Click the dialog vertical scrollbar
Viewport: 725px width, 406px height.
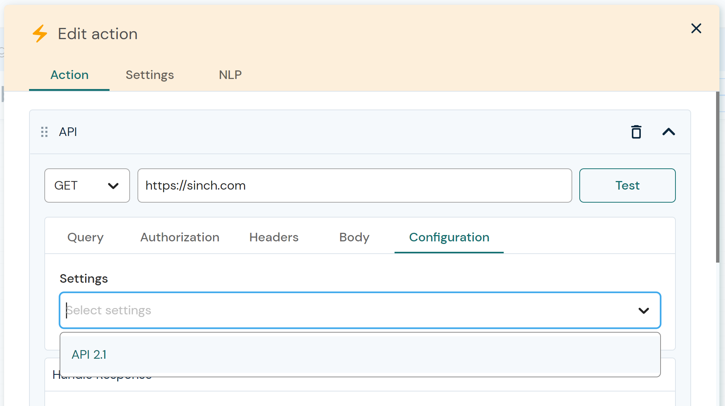(718, 177)
